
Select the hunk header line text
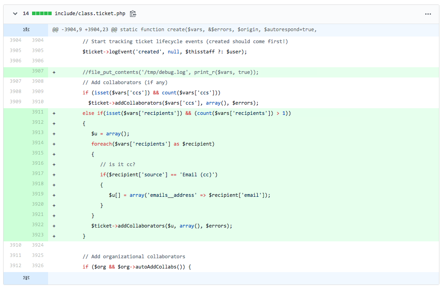click(x=184, y=30)
